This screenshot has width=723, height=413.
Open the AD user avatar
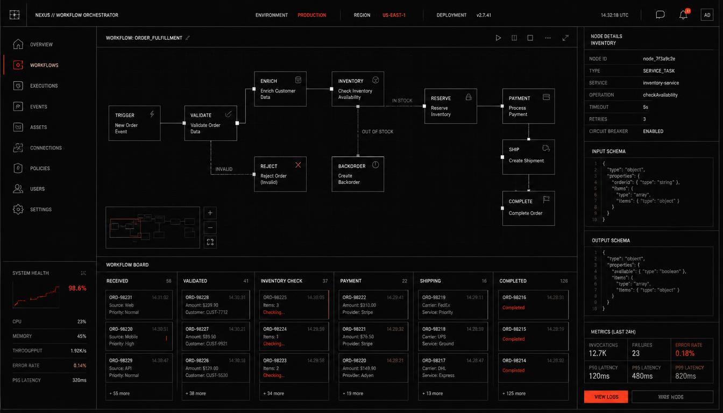click(x=707, y=15)
